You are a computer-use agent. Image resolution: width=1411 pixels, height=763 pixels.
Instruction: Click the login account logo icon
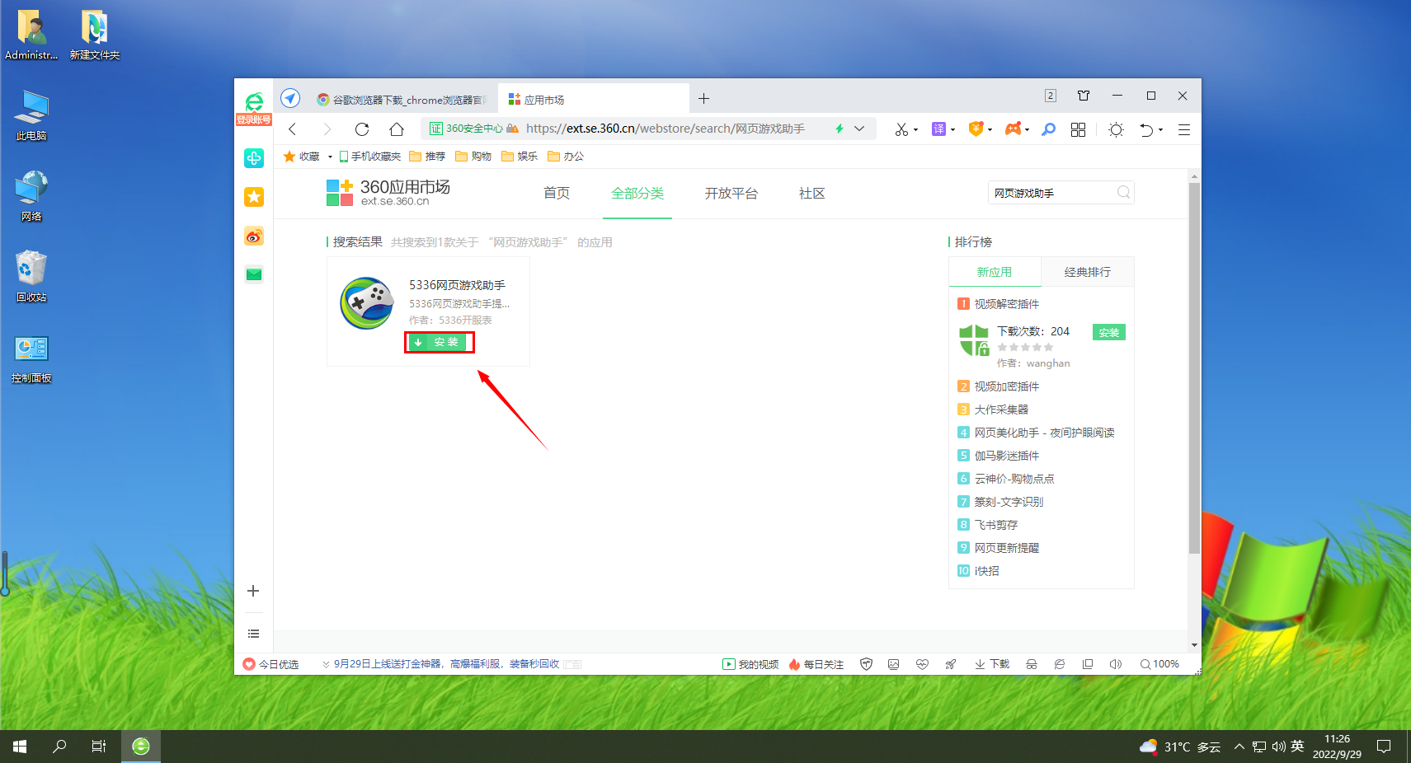[x=254, y=108]
